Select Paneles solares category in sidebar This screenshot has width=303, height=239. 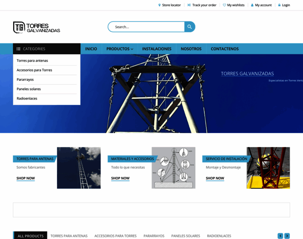click(x=29, y=89)
